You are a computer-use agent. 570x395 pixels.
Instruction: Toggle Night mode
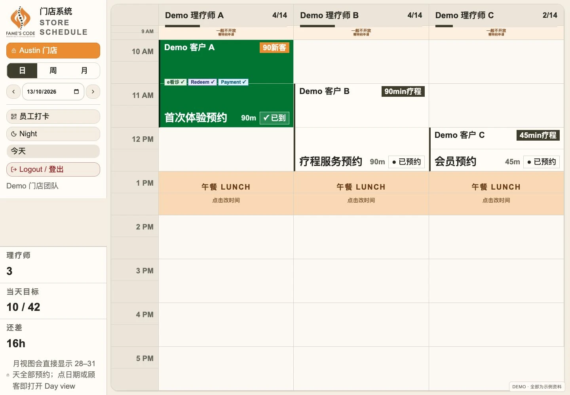(53, 134)
